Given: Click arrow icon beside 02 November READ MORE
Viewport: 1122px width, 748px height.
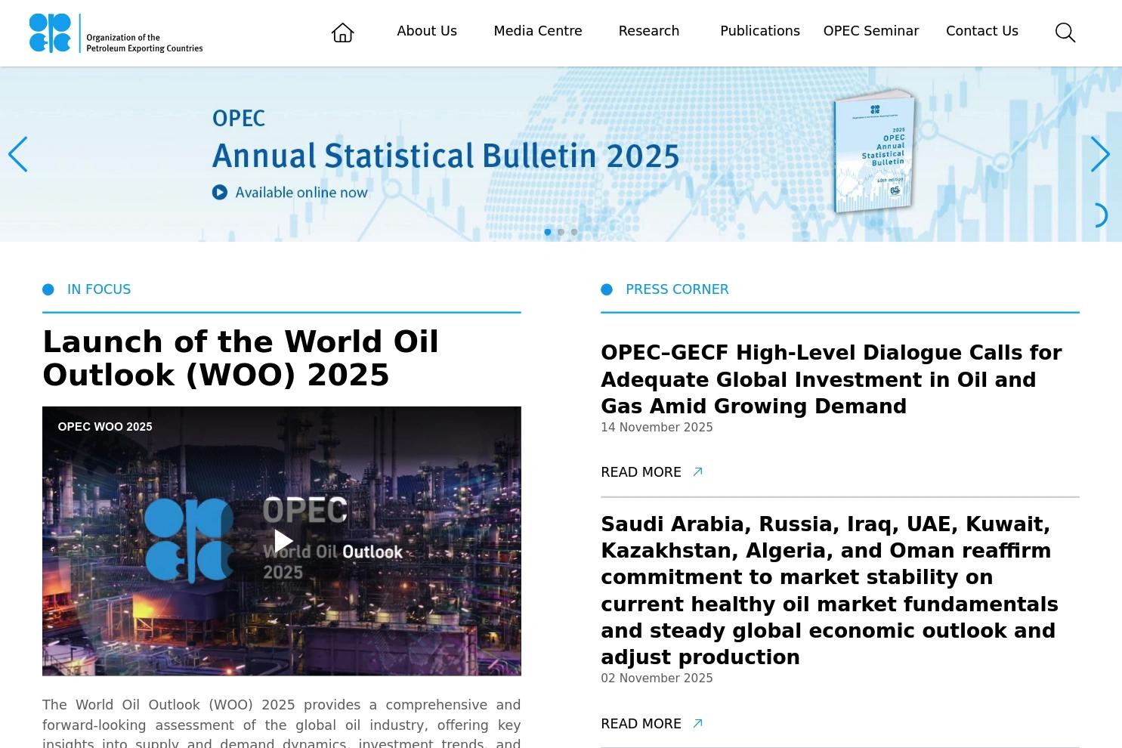Looking at the screenshot, I should (x=698, y=724).
